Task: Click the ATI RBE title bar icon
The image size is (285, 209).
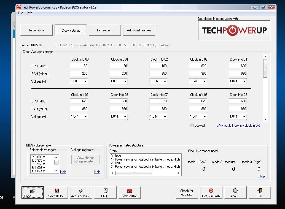Action: point(19,7)
